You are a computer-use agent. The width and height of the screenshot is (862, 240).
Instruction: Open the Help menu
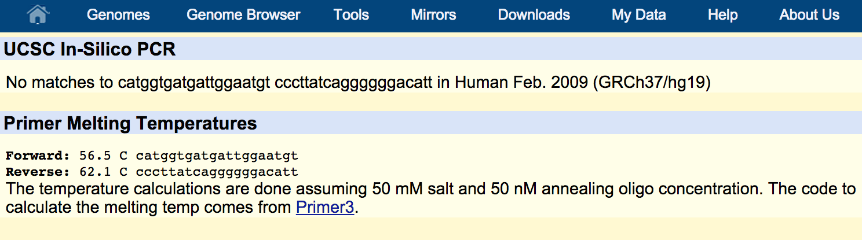tap(722, 15)
